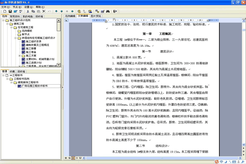This screenshot has height=164, width=246.
Task: Select the 施工部署 tree item
Action: pyautogui.click(x=31, y=49)
